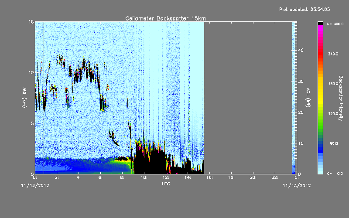The height and width of the screenshot is (218, 349).
Task: Select the '60.0' colorbar label
Action: (334, 143)
